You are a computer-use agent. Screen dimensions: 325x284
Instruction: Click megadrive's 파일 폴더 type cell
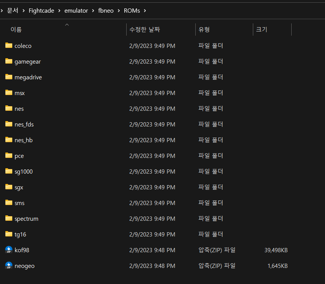[211, 77]
